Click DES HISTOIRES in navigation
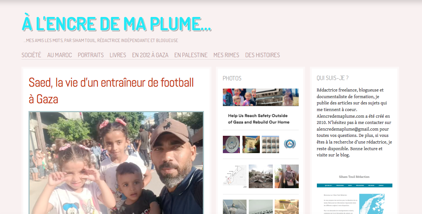 [x=262, y=55]
